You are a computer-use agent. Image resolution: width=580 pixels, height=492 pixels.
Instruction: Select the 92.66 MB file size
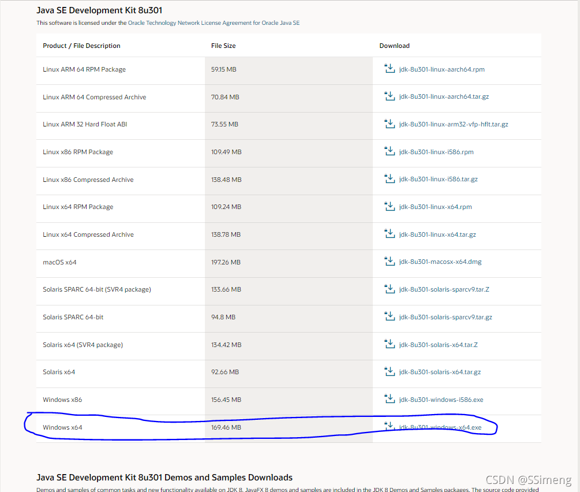225,372
